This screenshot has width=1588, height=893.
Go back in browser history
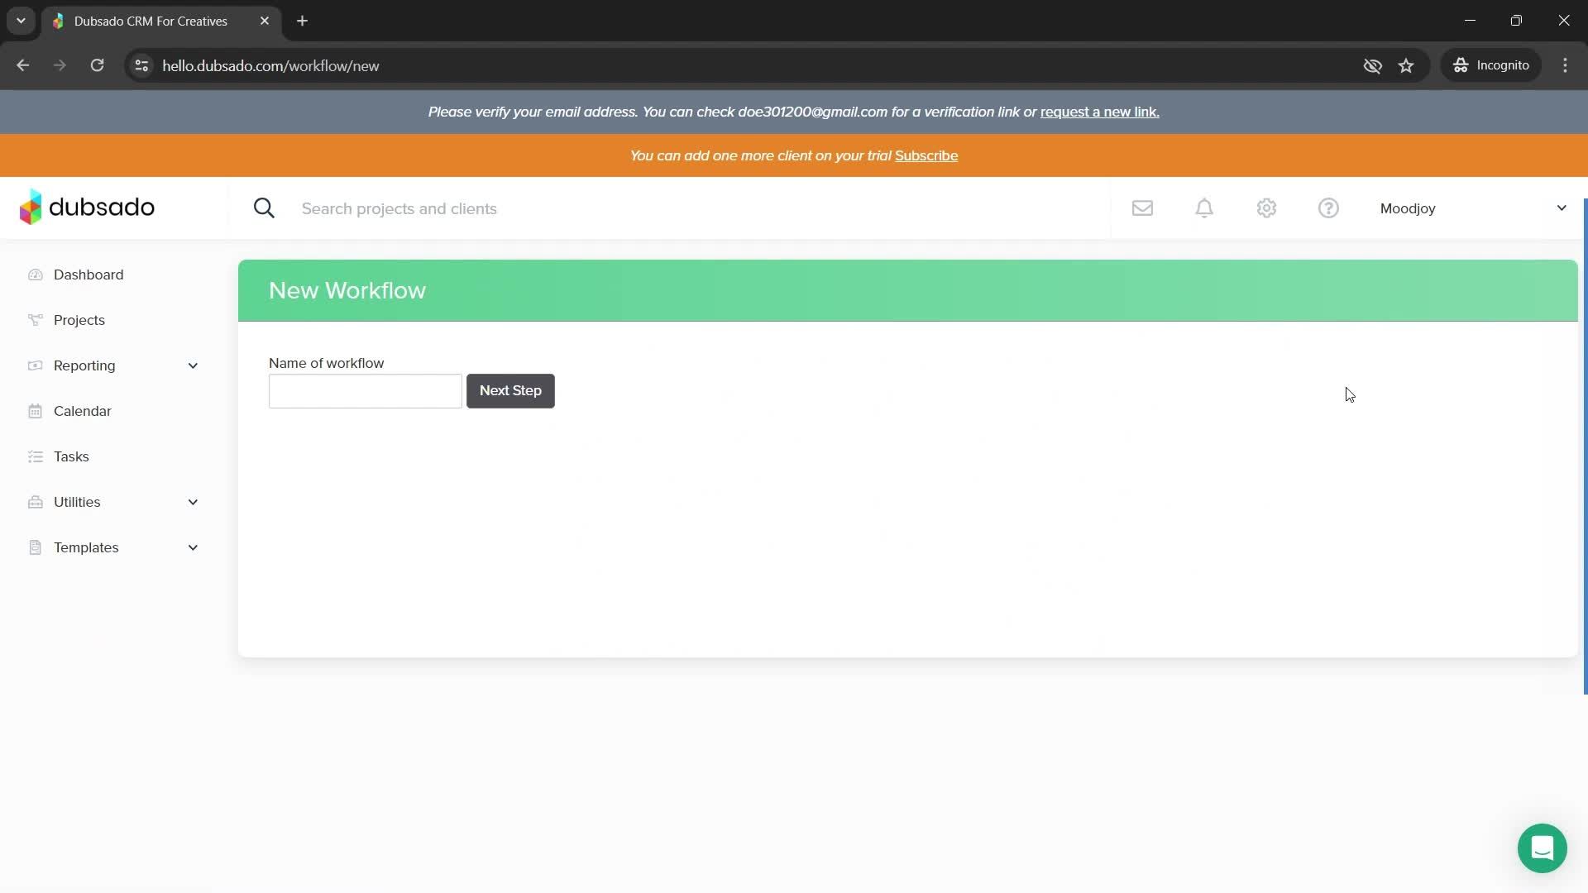coord(22,65)
